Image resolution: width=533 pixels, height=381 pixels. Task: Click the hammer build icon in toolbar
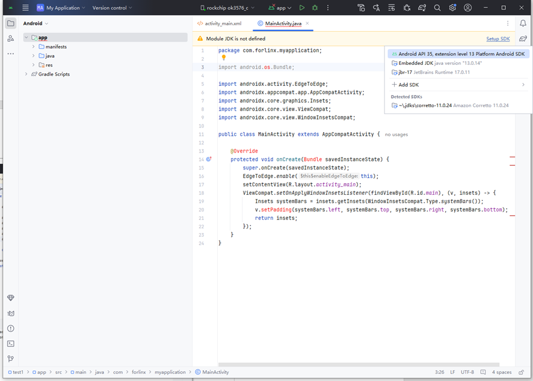pyautogui.click(x=361, y=8)
